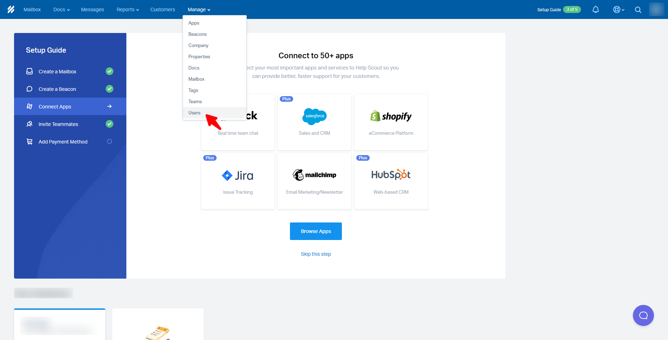Image resolution: width=668 pixels, height=340 pixels.
Task: Select Add Payment Method setup step
Action: coord(70,141)
